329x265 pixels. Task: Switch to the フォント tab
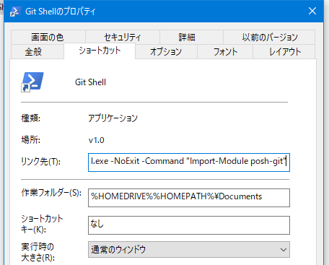[x=225, y=51]
